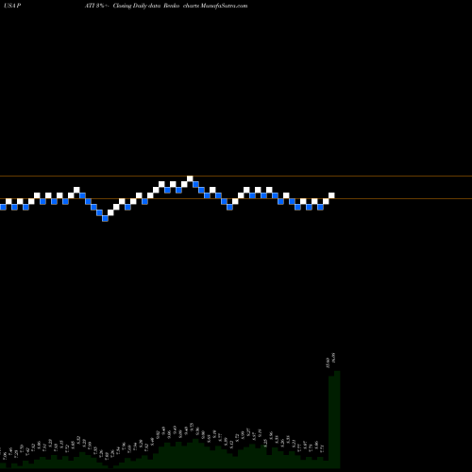Select the lowest blue Renko brick in the dip
Viewport: 472px width, 472px height.
click(x=105, y=218)
